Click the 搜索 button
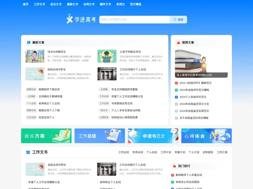The image size is (253, 189). (179, 20)
